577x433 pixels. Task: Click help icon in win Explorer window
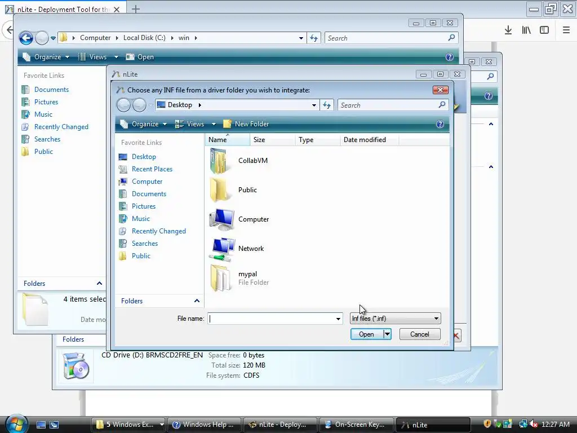click(x=449, y=57)
